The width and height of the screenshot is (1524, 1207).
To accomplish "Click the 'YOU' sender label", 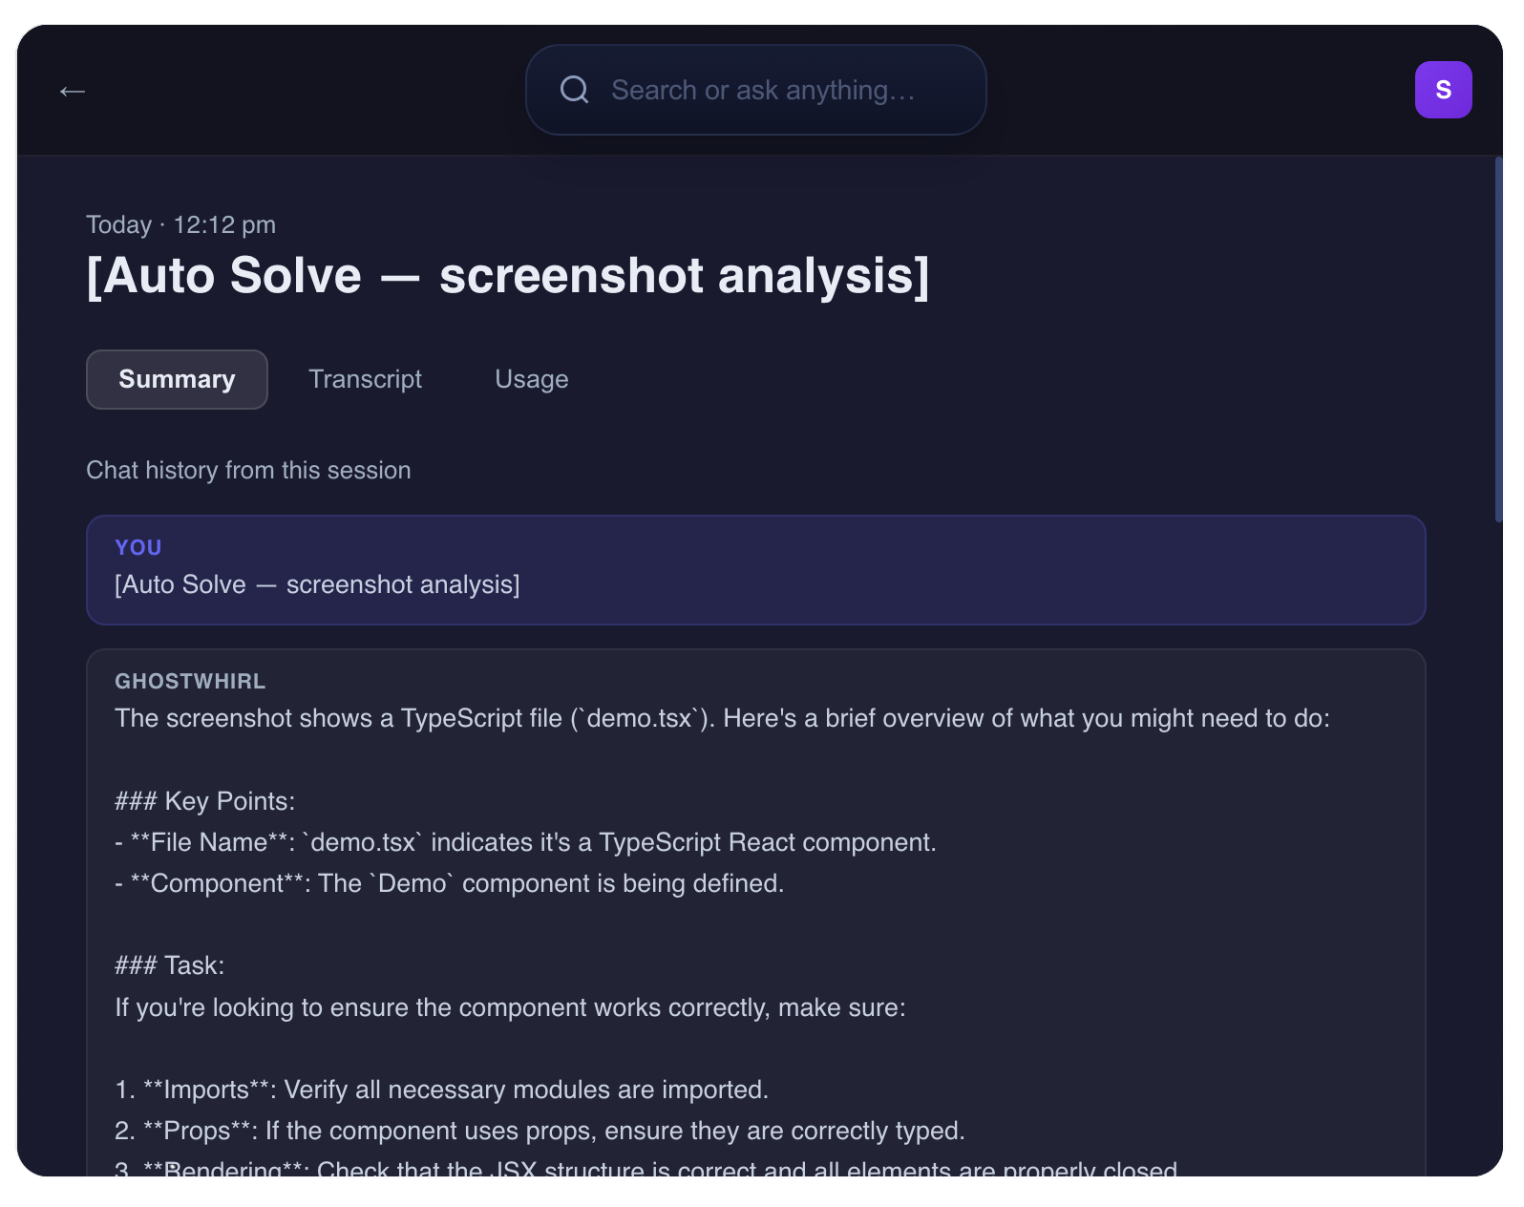I will (x=138, y=547).
